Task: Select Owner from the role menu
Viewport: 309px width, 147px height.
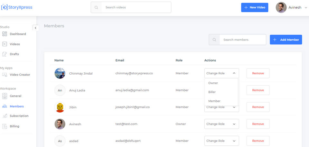Action: point(213,83)
